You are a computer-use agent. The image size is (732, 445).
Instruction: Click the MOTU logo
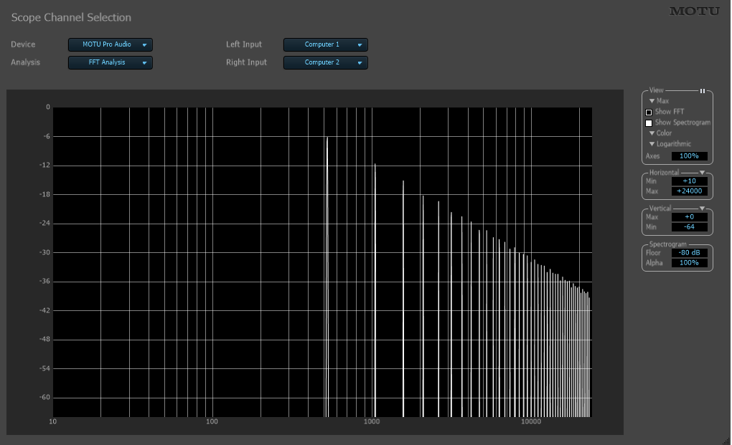click(x=694, y=11)
